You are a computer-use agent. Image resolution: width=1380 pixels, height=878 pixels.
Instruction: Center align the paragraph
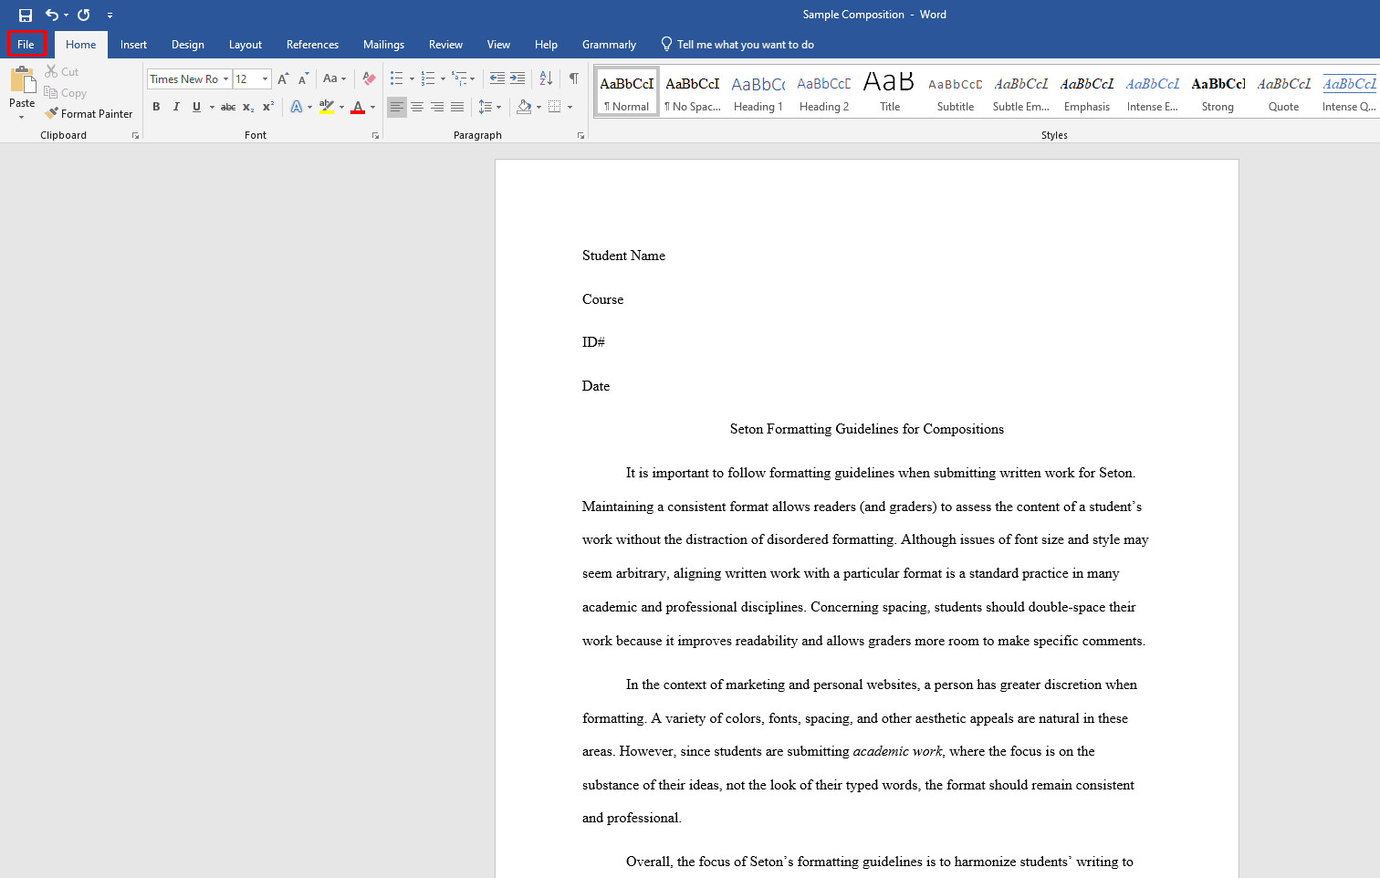coord(417,107)
